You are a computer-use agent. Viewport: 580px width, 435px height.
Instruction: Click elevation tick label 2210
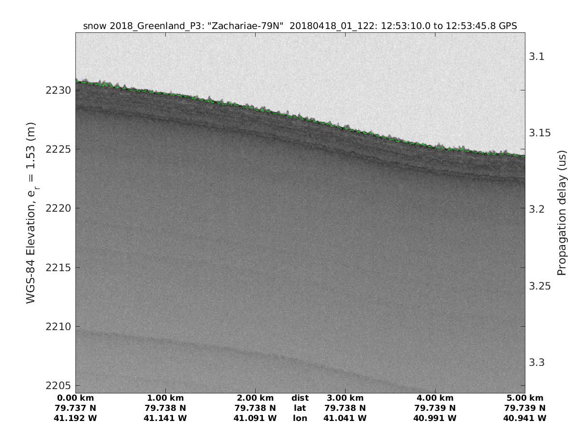click(59, 327)
